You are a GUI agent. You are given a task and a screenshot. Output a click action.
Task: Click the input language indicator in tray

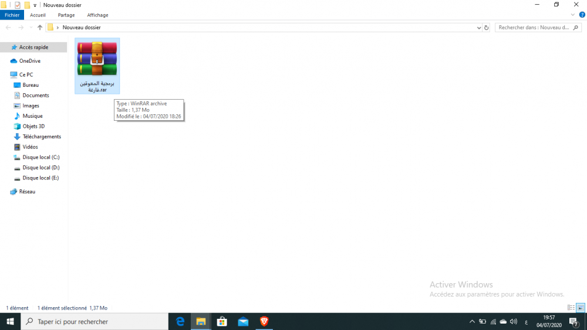coord(527,322)
